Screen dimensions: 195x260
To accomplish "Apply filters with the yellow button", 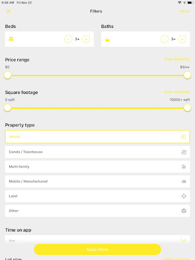I will [97, 249].
